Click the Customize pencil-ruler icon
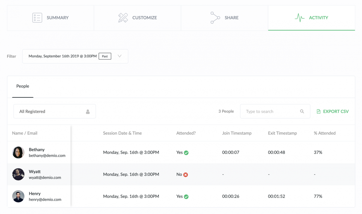 pyautogui.click(x=123, y=18)
